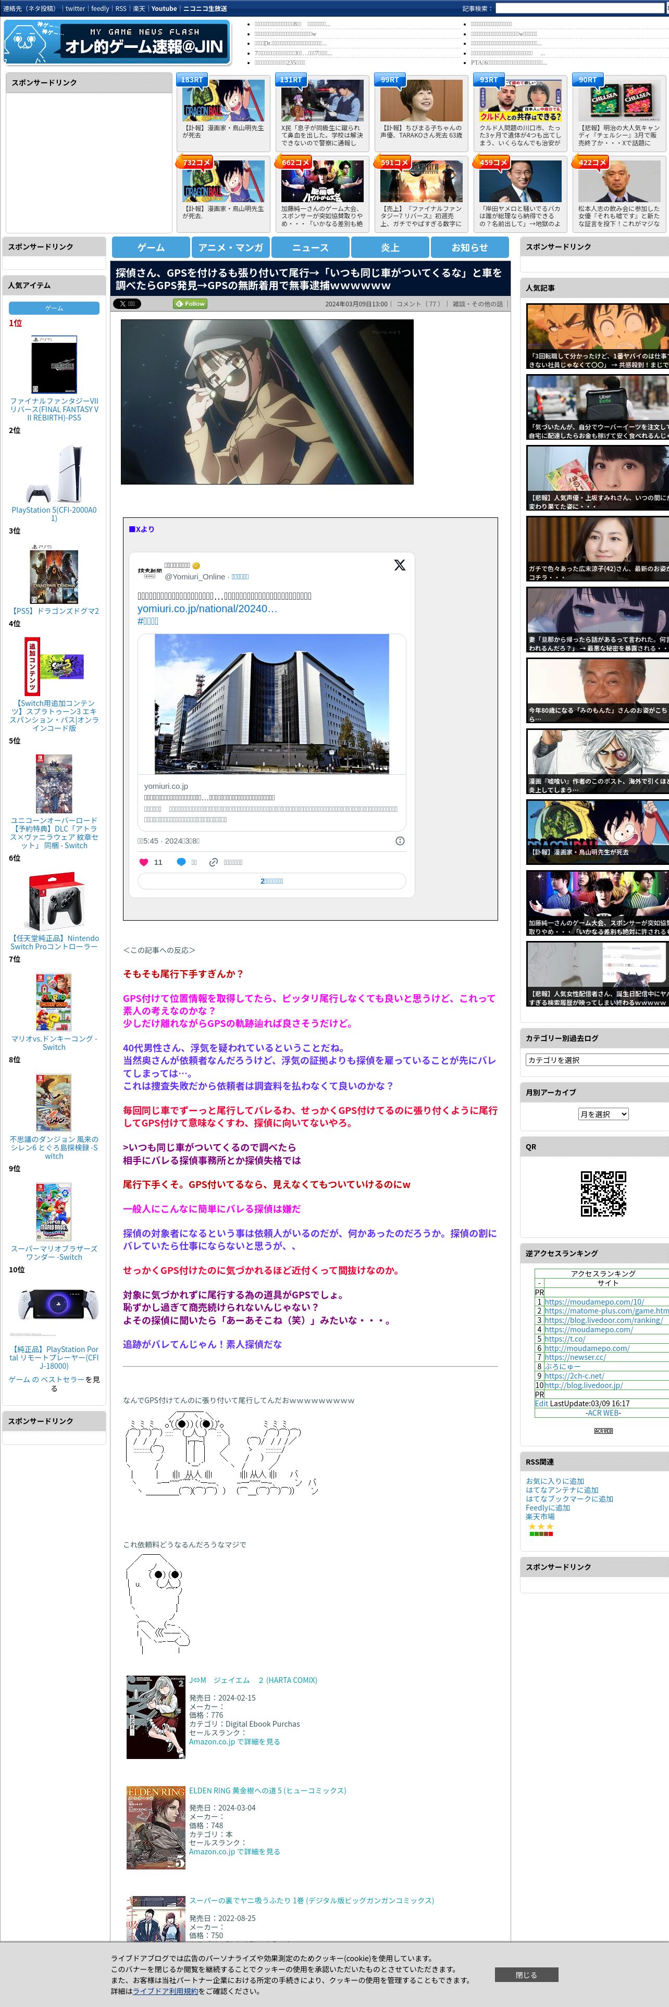Viewport: 669px width, 2007px height.
Task: Click the site logo オレ的ゲーム速報@JIN
Action: coord(117,42)
